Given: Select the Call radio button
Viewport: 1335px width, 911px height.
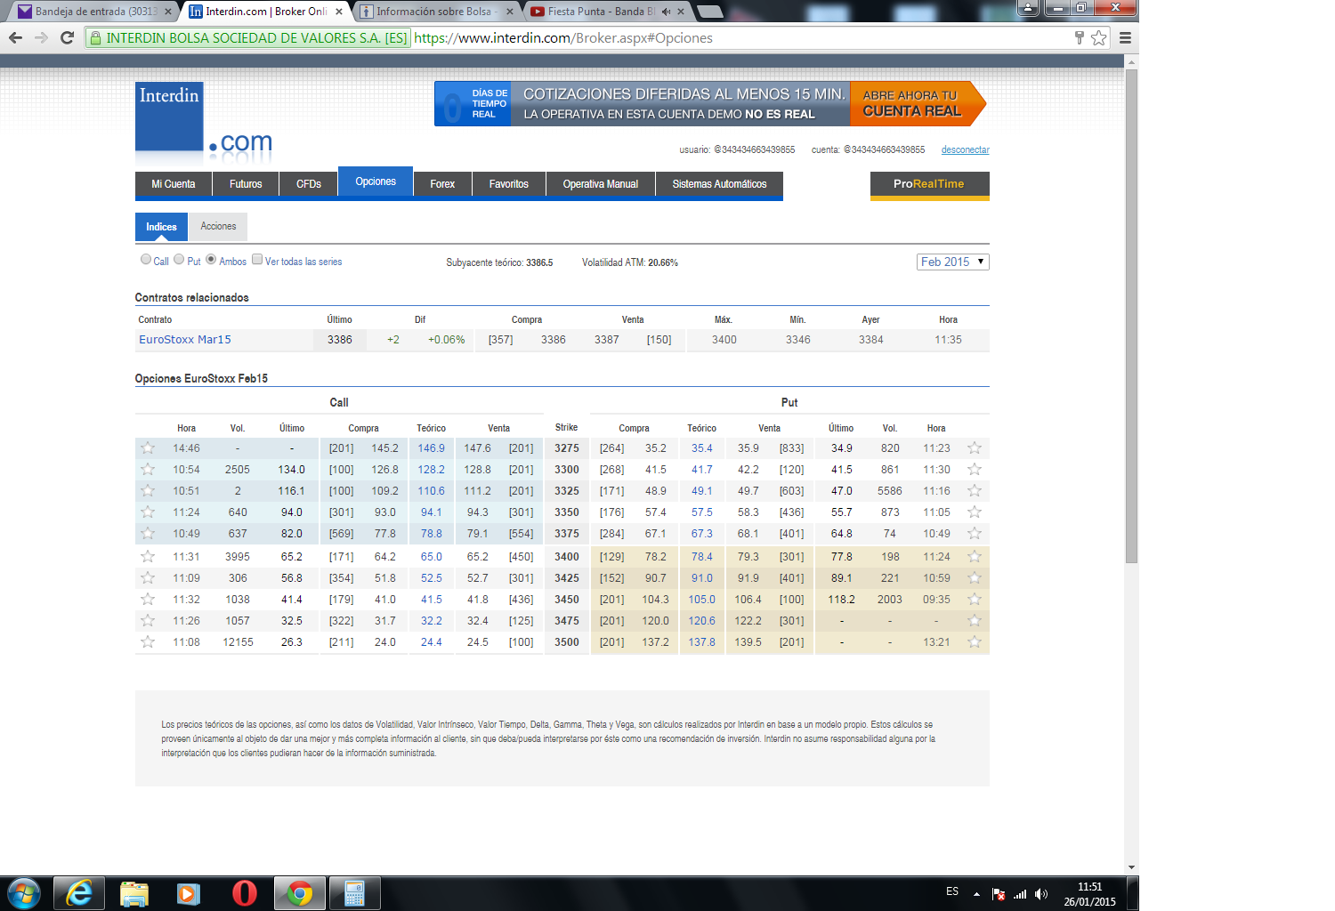Looking at the screenshot, I should 146,260.
